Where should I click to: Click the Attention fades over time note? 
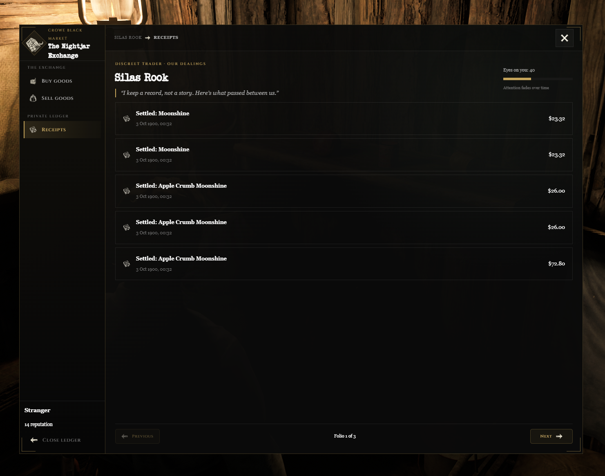pyautogui.click(x=526, y=88)
